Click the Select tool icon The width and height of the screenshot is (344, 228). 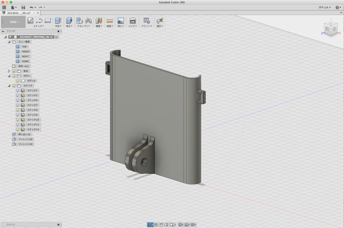160,21
